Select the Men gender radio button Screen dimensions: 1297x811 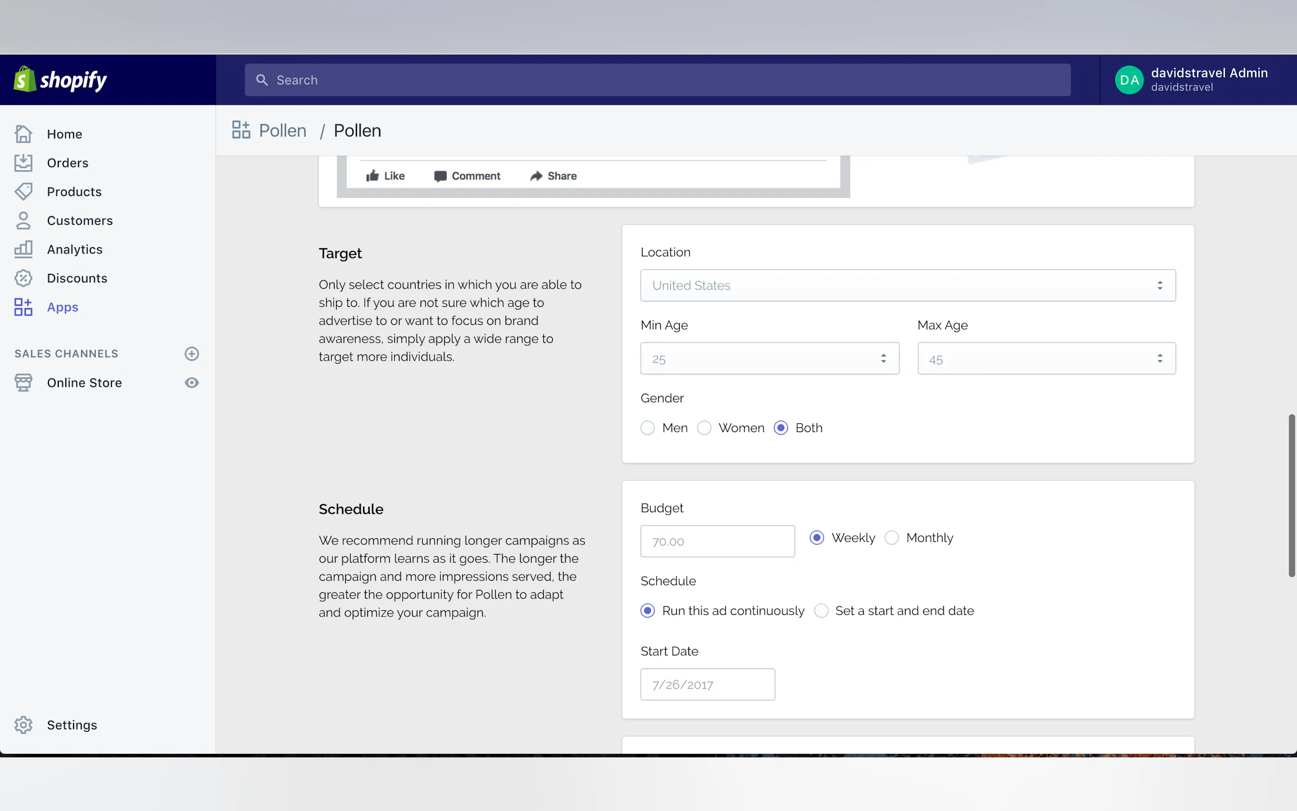tap(647, 428)
